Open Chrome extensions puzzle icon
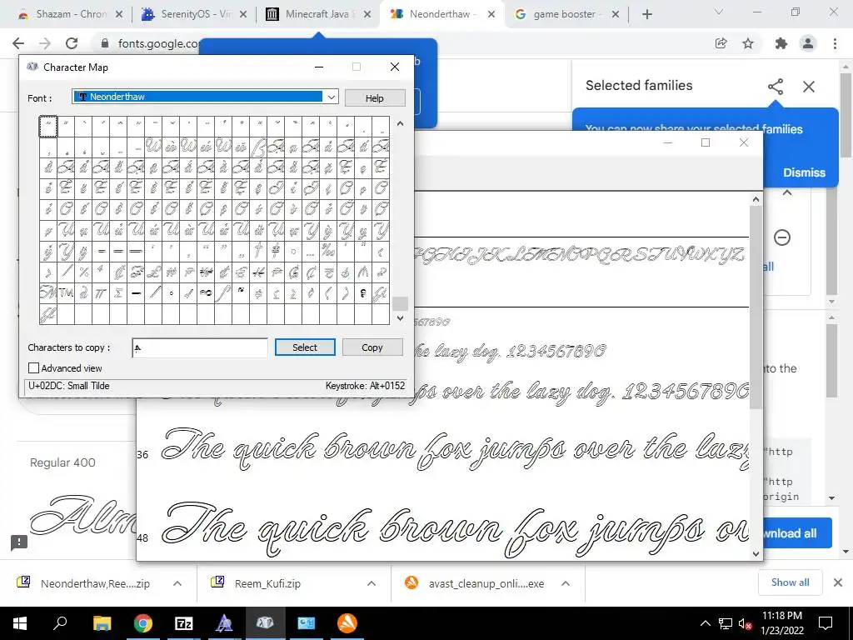 click(x=781, y=43)
